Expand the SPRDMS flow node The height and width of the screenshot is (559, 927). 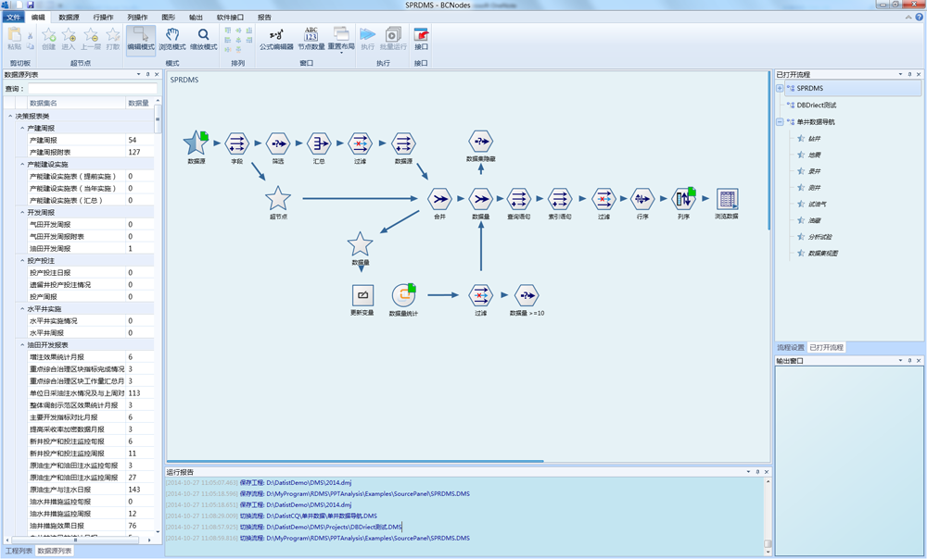tap(780, 88)
